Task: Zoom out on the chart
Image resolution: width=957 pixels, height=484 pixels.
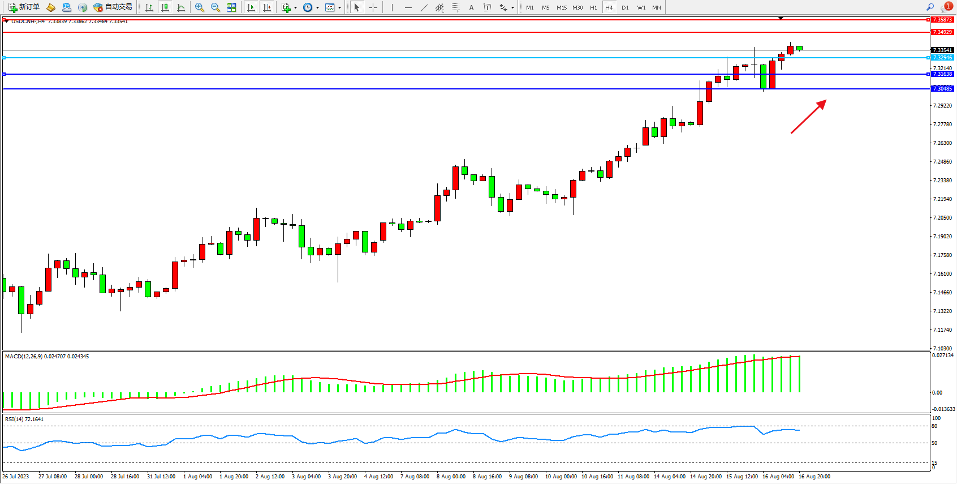Action: click(215, 7)
